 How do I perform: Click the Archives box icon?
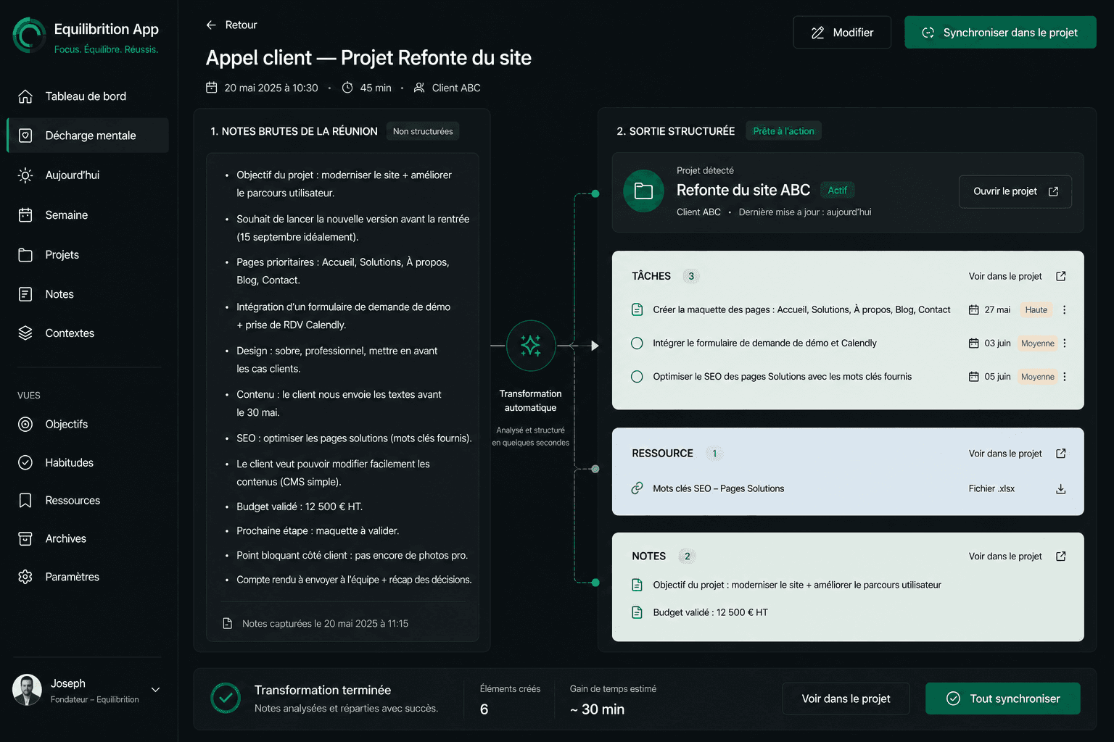(x=25, y=539)
